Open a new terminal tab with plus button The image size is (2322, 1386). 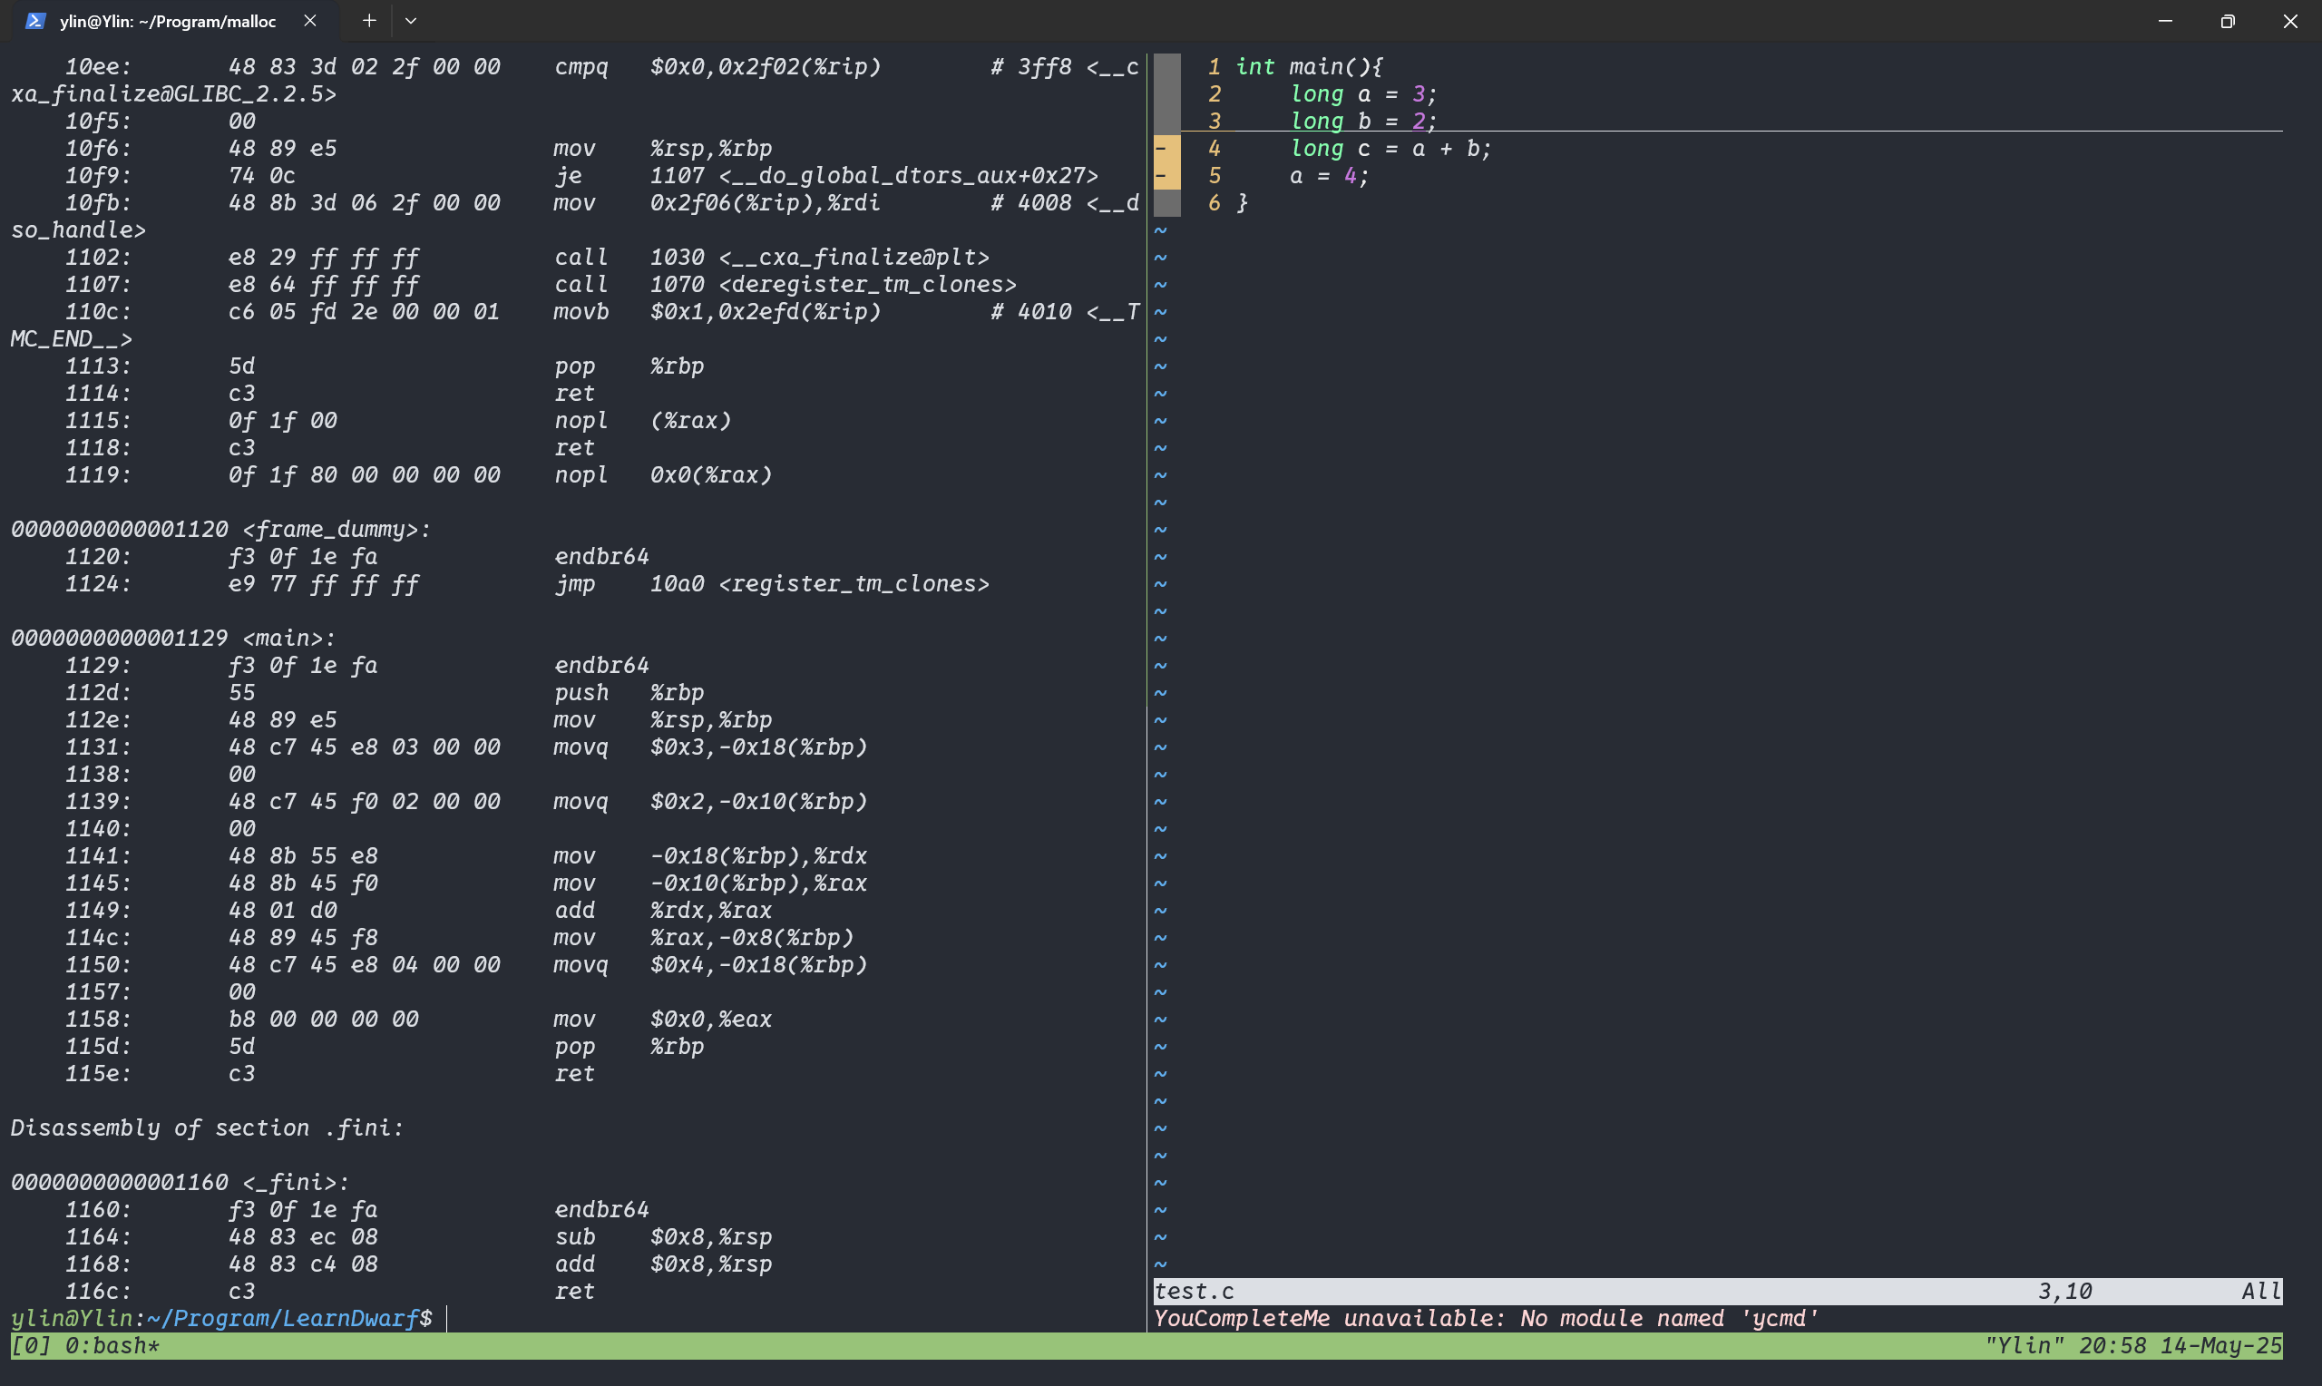[369, 21]
